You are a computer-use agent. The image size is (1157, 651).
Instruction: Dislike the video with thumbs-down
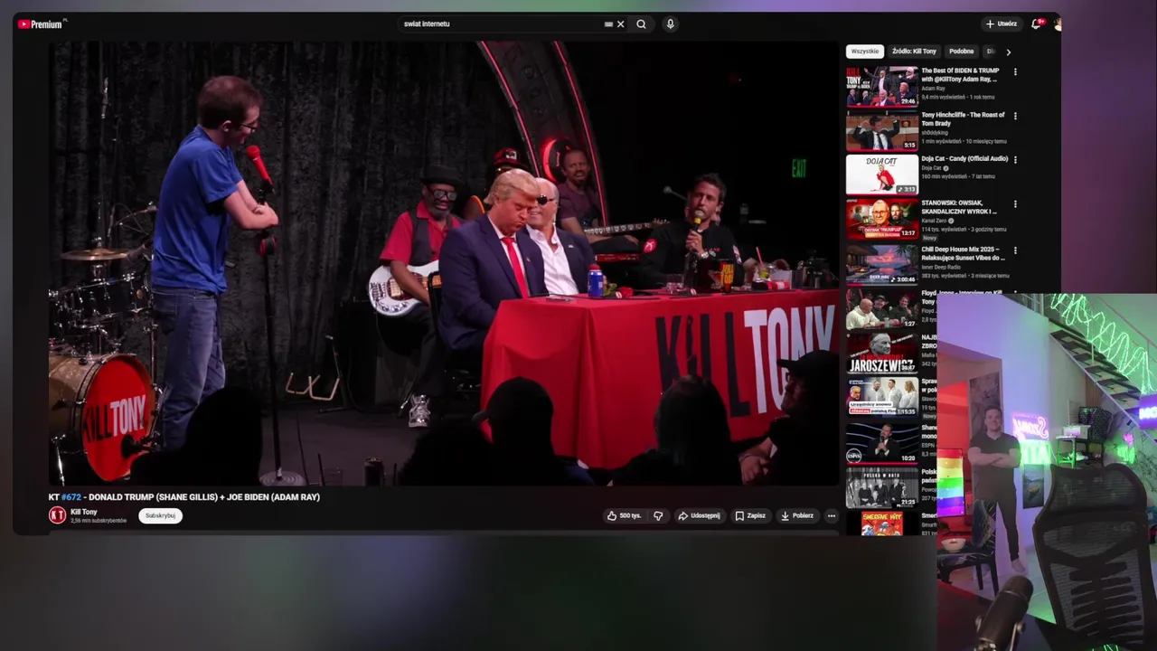click(658, 515)
